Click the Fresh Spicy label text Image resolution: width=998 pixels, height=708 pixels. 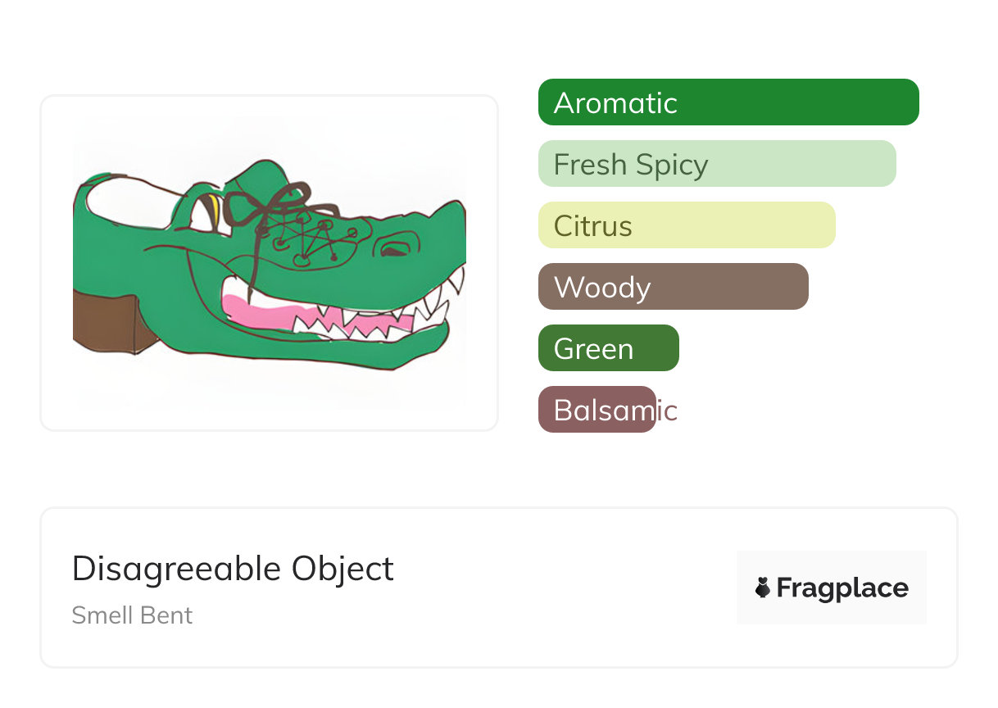630,165
